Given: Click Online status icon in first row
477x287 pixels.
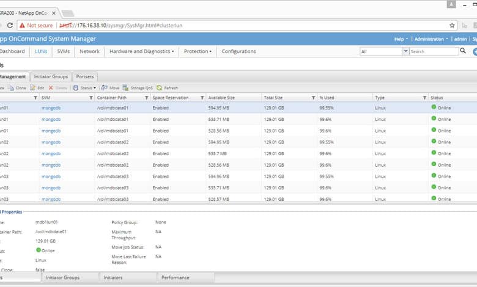Looking at the screenshot, I should click(x=434, y=107).
